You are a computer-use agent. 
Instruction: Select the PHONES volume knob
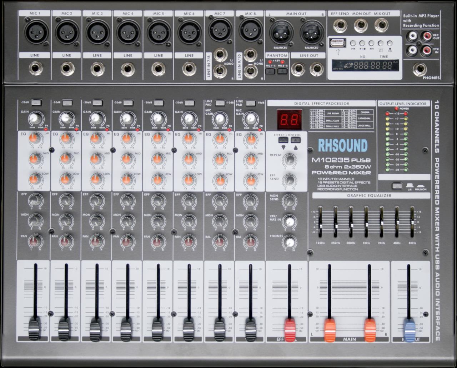(290, 242)
